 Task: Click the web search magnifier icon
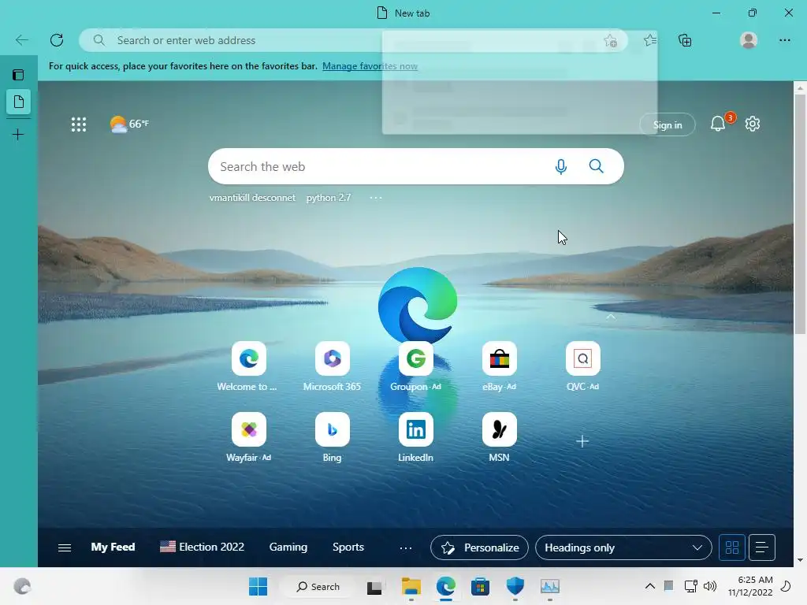pos(596,166)
